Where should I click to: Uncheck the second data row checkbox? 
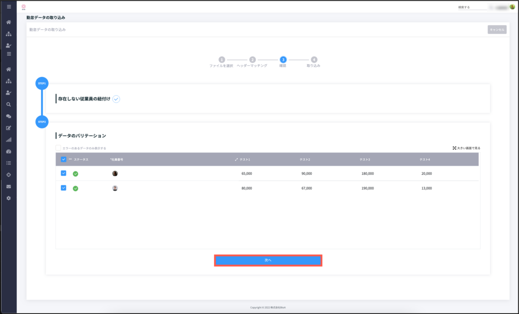63,188
